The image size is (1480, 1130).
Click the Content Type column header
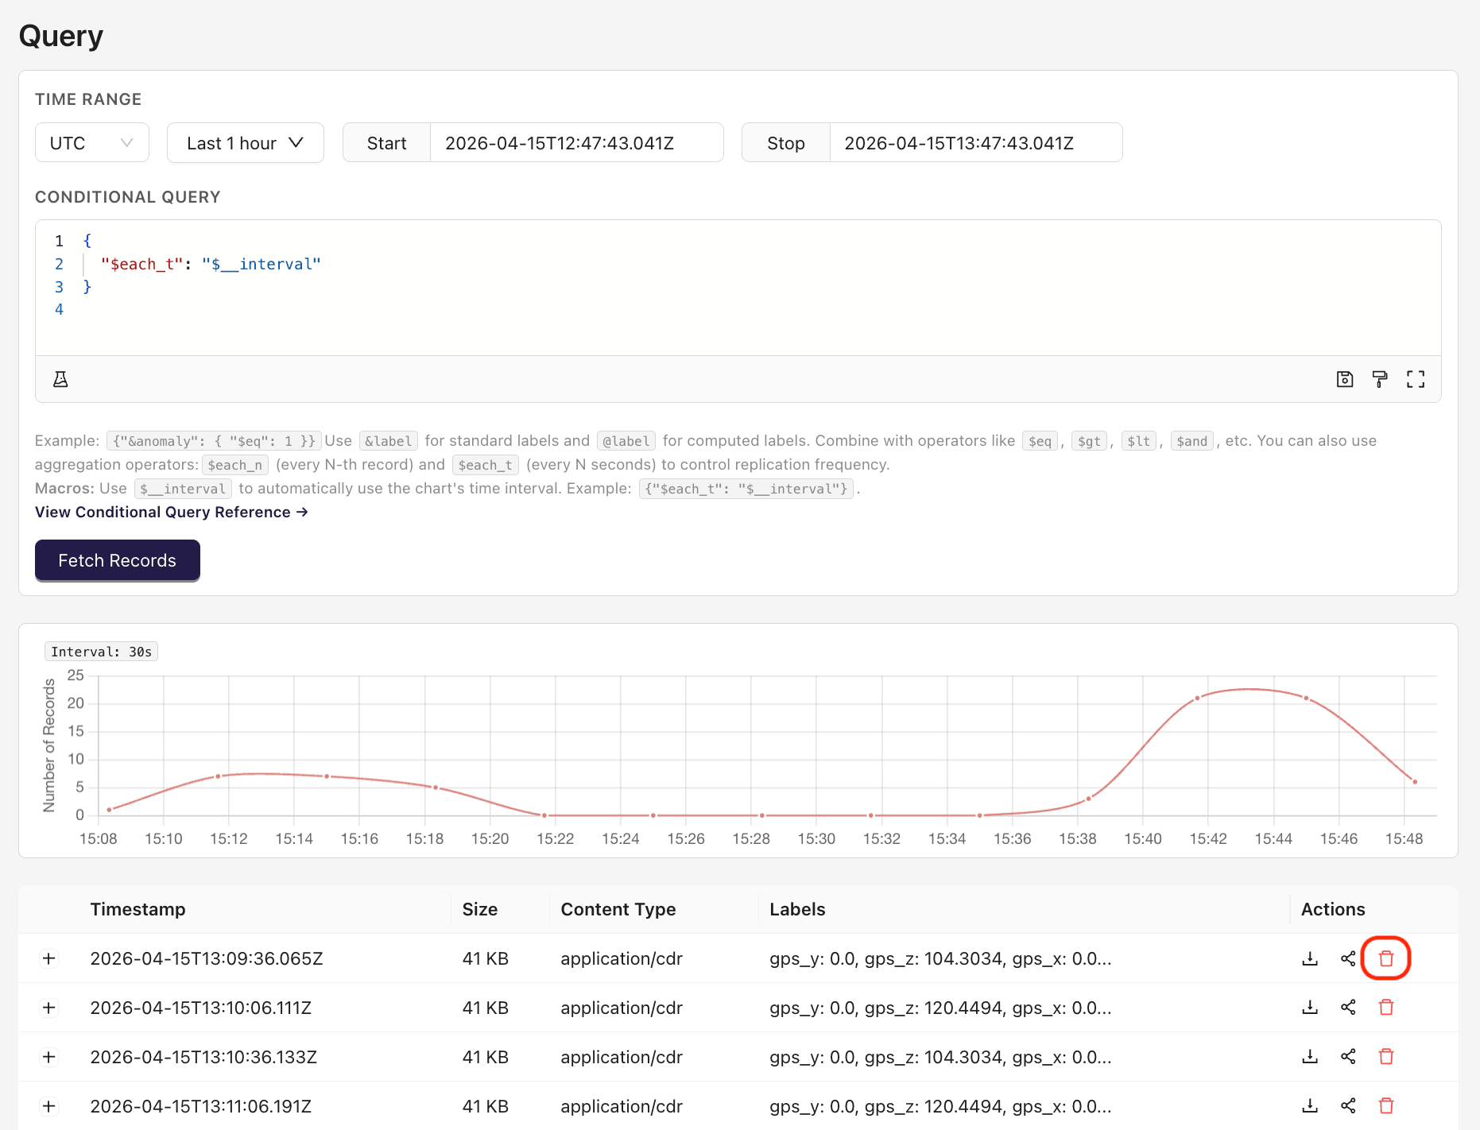618,909
